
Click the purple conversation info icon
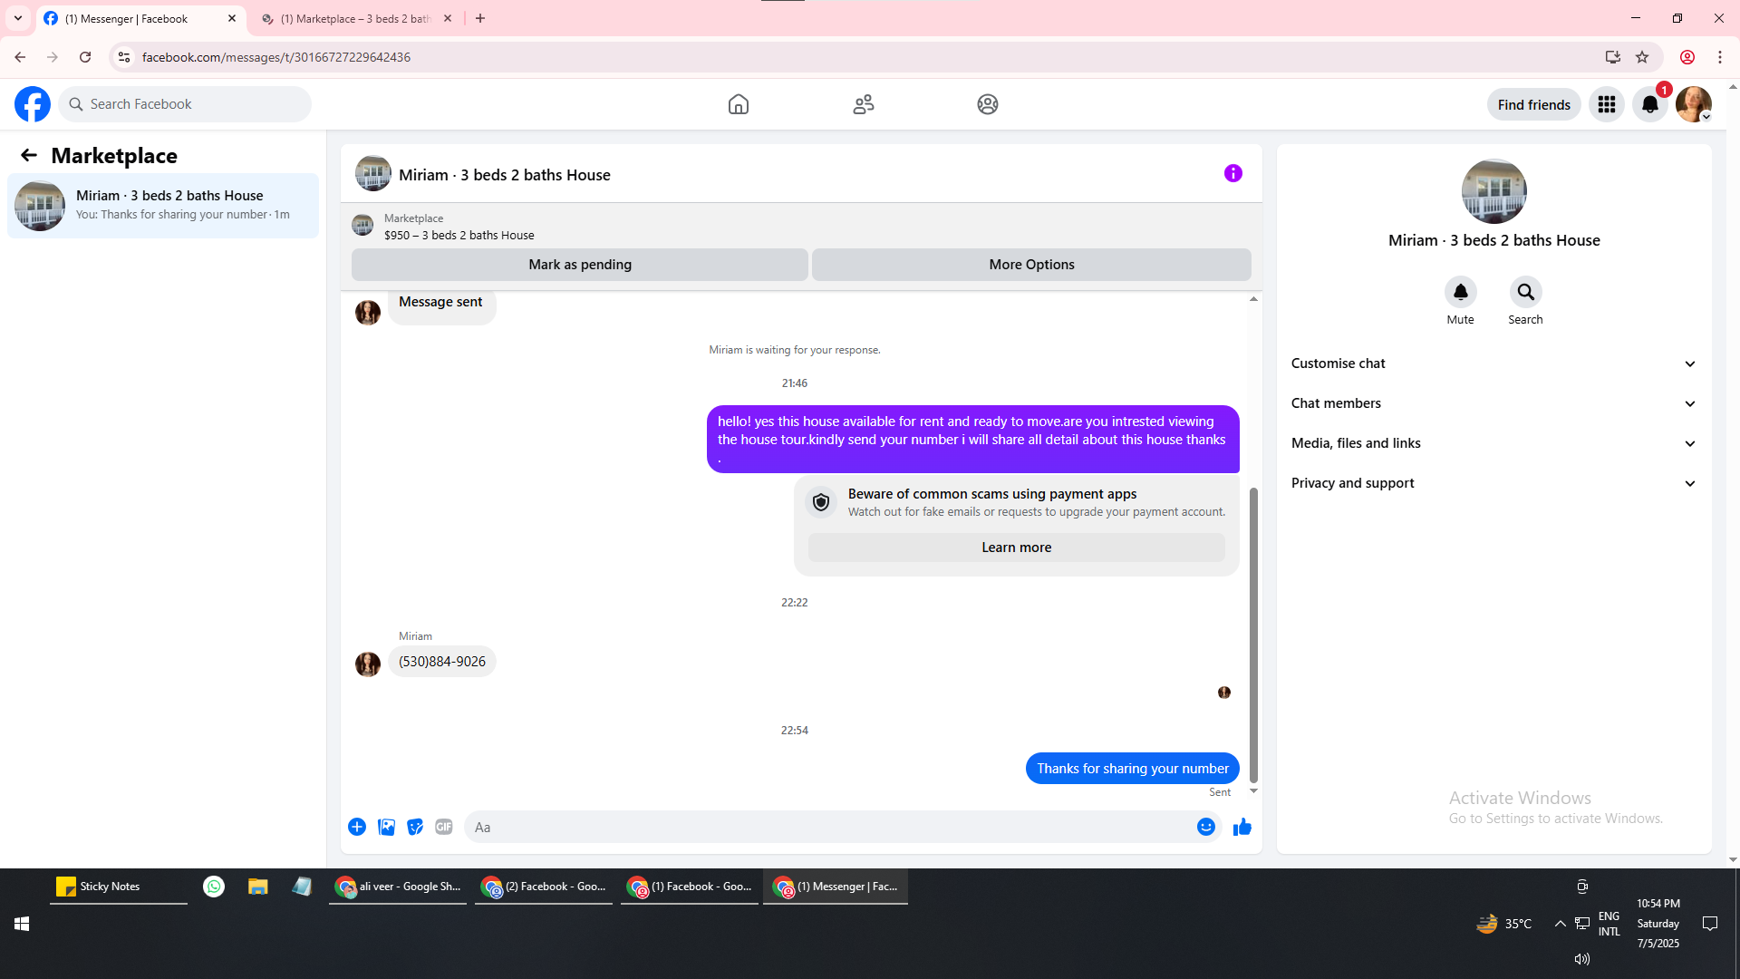pyautogui.click(x=1232, y=173)
